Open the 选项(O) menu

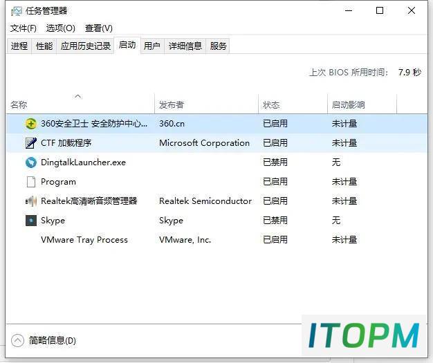coord(60,28)
